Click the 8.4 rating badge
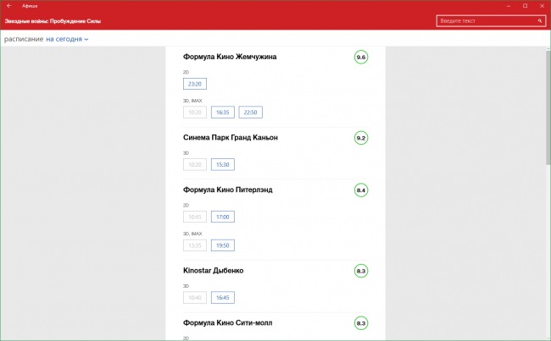Viewport: 551px width, 341px height. (x=361, y=190)
